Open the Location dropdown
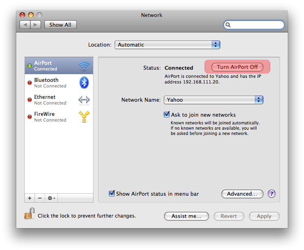 pyautogui.click(x=167, y=45)
